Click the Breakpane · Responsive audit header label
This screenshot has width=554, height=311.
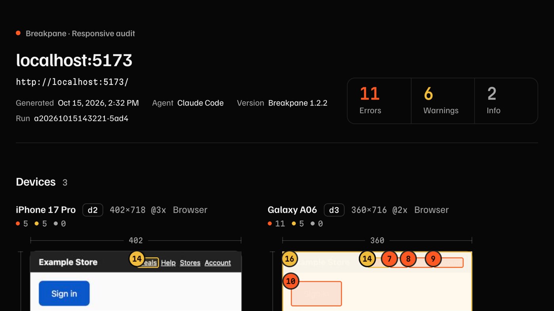point(80,34)
